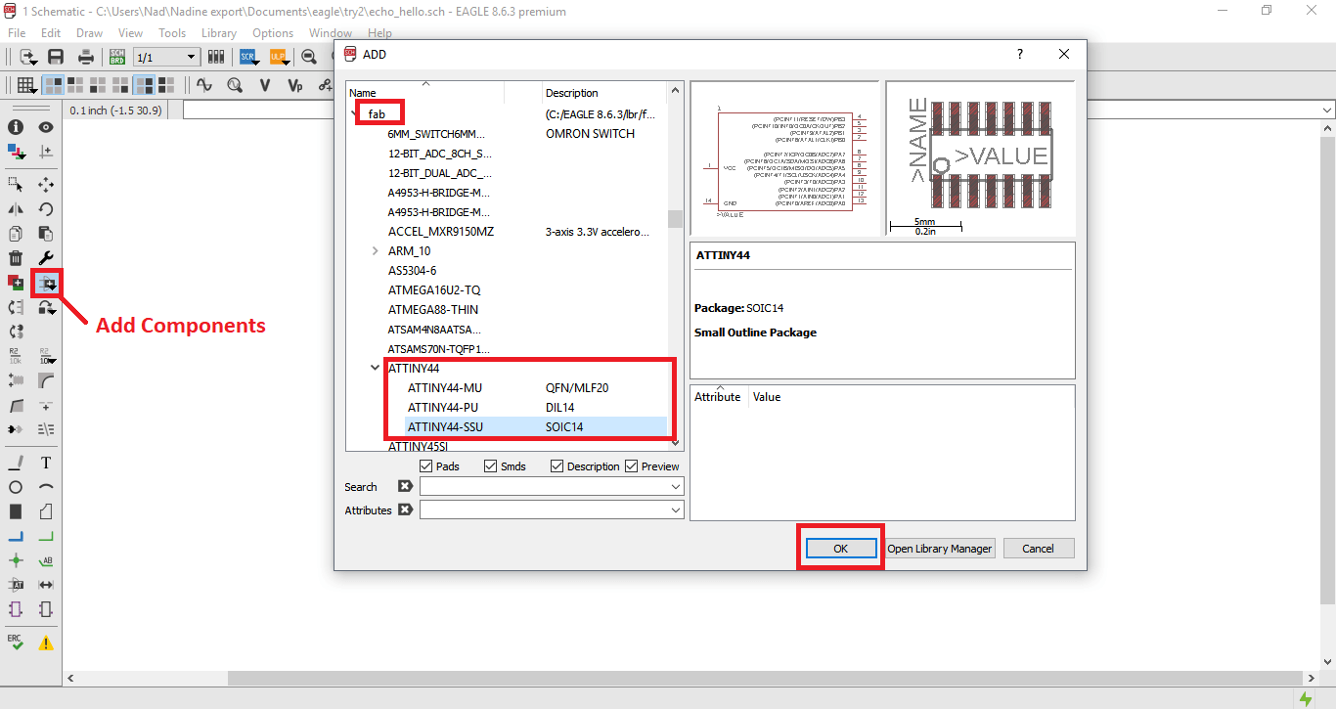Click the Save icon in the main toolbar
The height and width of the screenshot is (709, 1336).
coord(56,58)
